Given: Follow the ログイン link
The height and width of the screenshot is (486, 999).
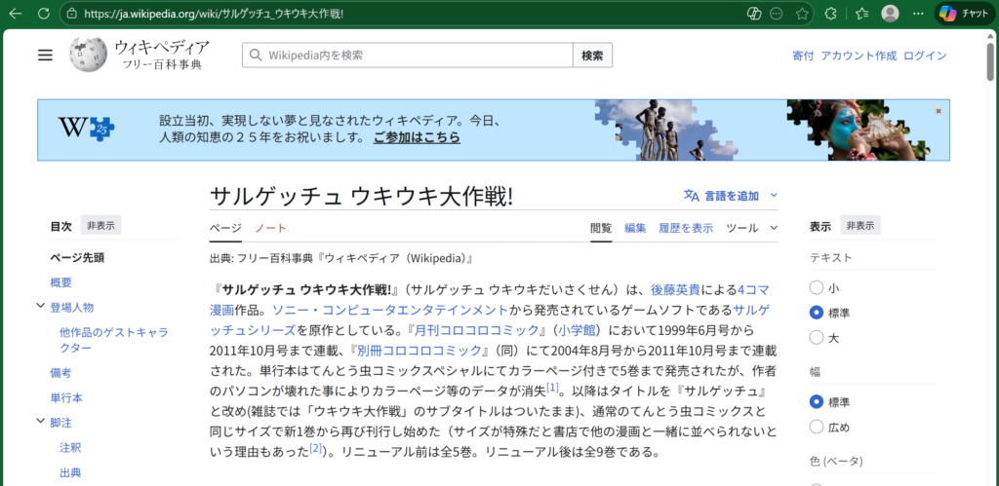Looking at the screenshot, I should [925, 56].
